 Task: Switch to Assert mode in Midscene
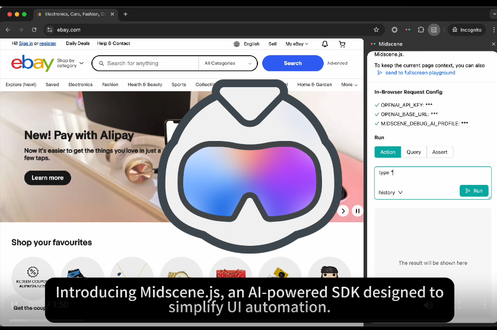pos(439,152)
